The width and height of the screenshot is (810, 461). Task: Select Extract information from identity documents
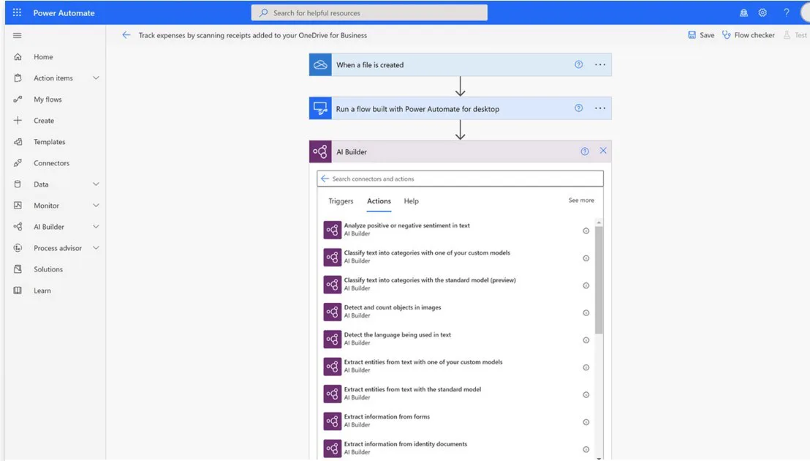[457, 448]
